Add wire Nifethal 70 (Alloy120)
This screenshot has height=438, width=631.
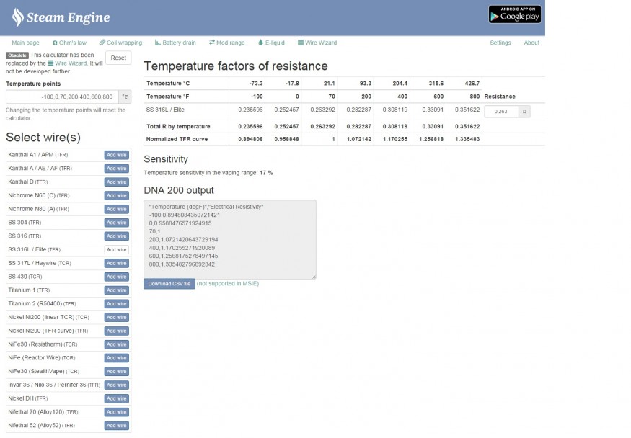[x=117, y=412]
